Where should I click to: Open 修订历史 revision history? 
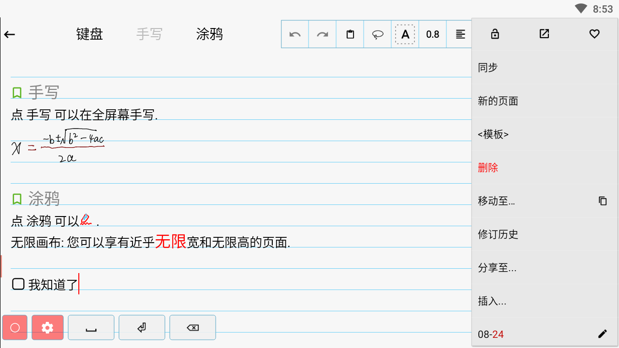point(545,234)
